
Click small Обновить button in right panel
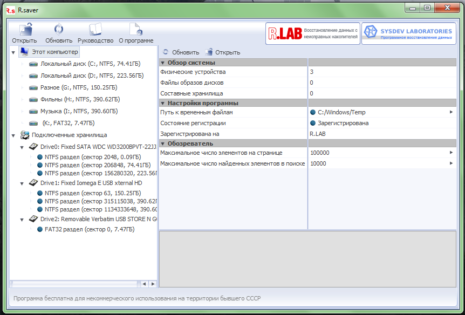tap(181, 52)
